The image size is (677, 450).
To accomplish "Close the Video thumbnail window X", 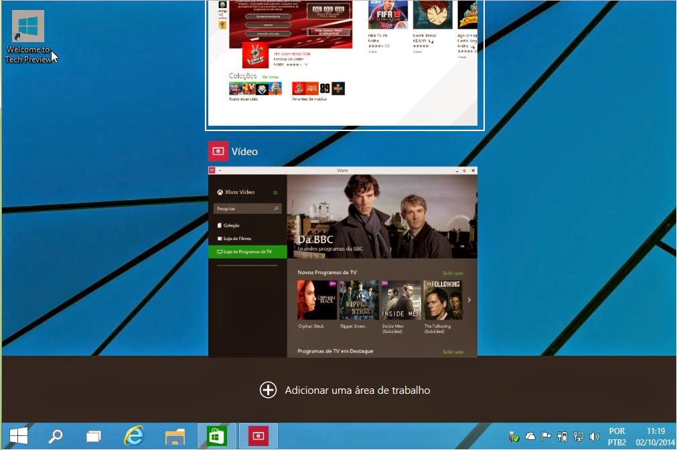I will pyautogui.click(x=473, y=171).
